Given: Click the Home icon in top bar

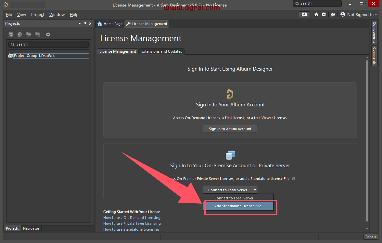Looking at the screenshot, I should coord(316,14).
